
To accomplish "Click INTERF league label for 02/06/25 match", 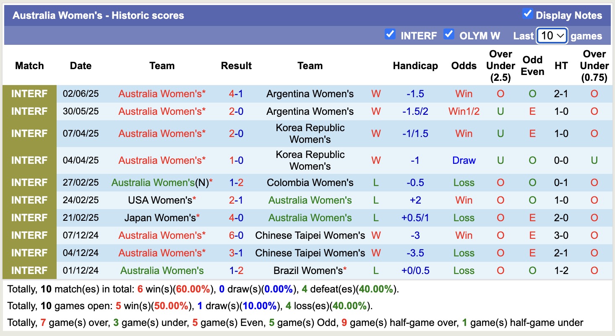I will pyautogui.click(x=29, y=94).
